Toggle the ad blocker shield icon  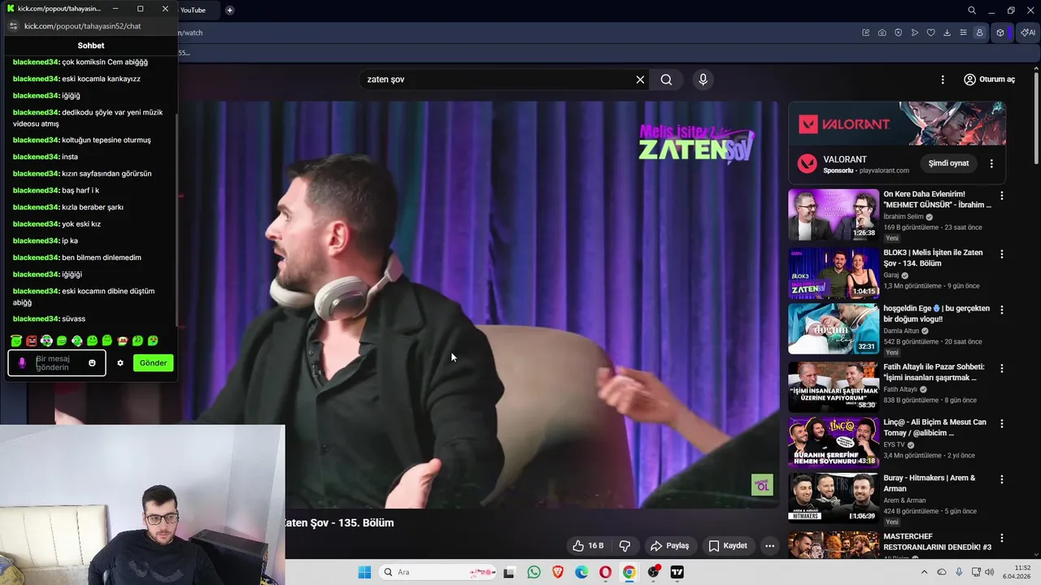[x=898, y=32]
